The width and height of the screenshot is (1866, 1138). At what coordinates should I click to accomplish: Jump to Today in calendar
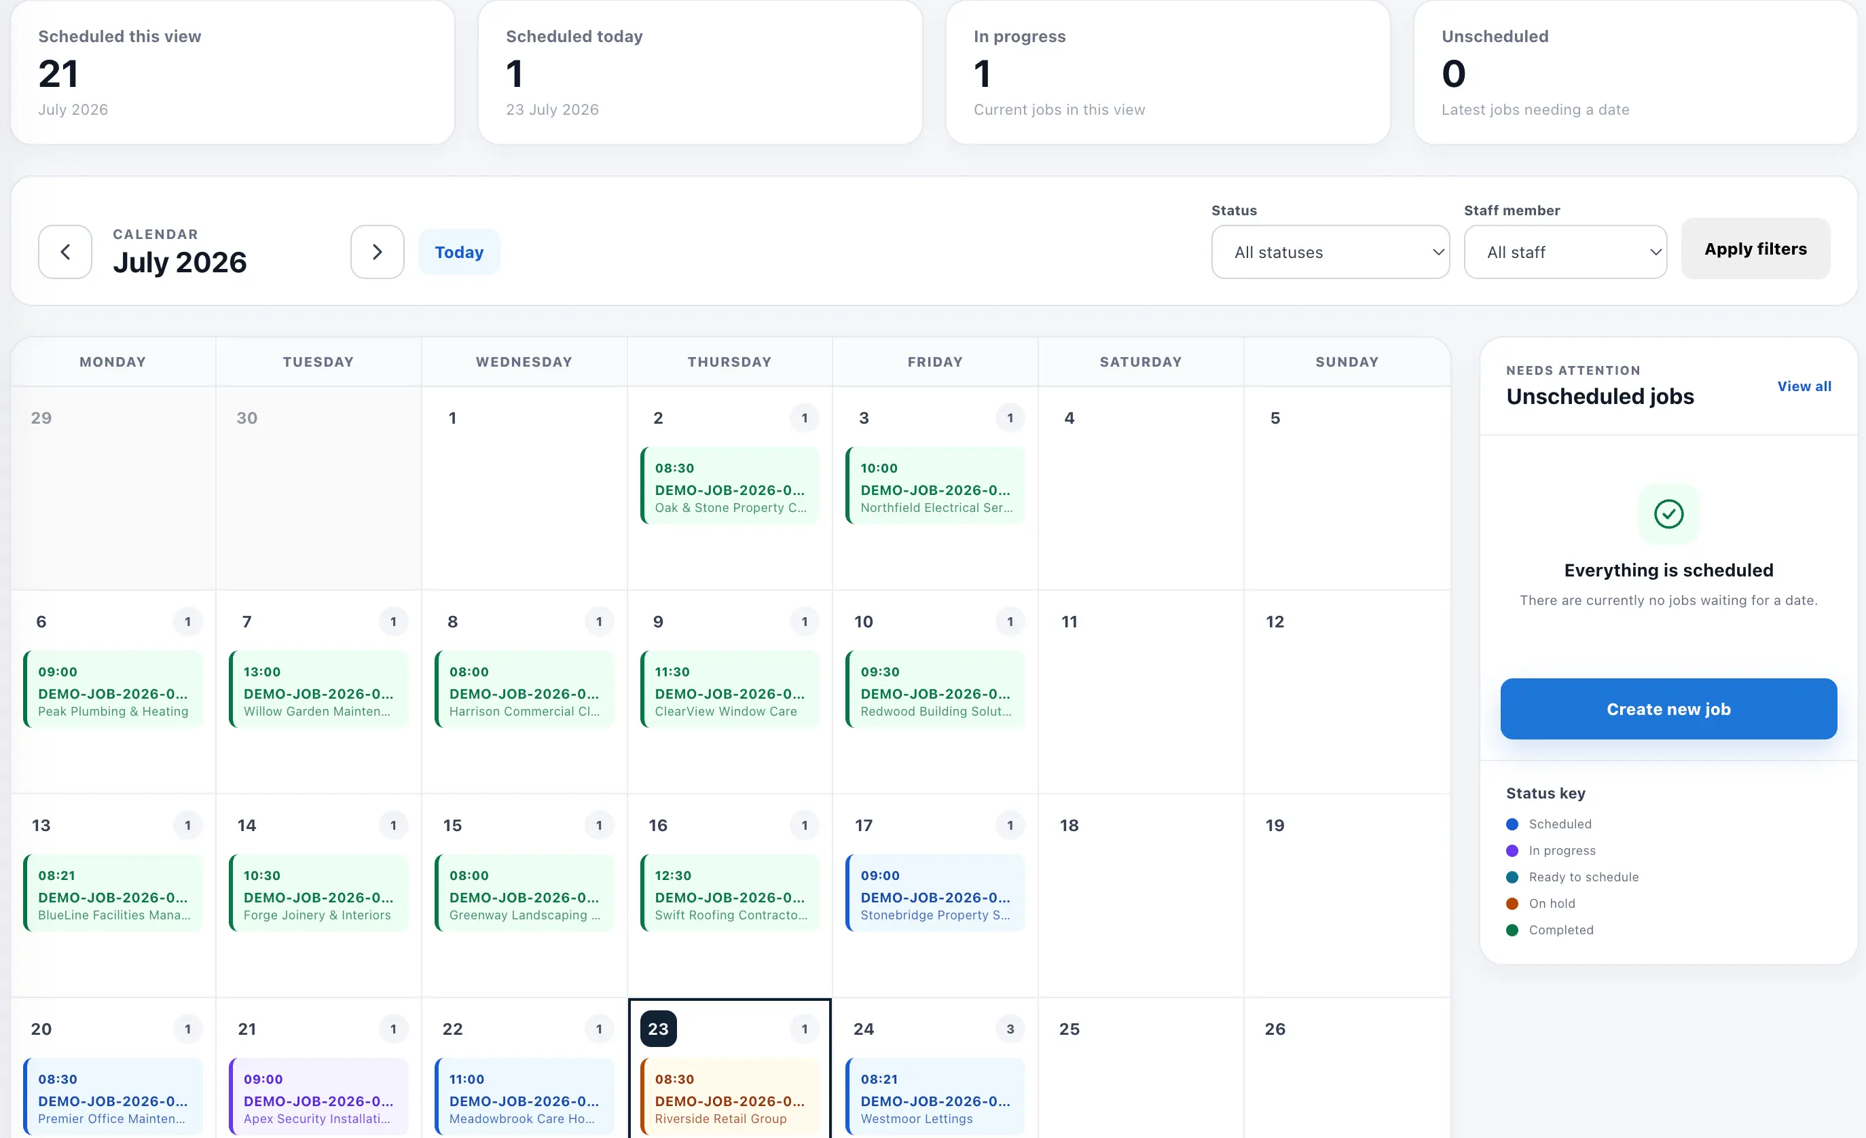tap(459, 251)
